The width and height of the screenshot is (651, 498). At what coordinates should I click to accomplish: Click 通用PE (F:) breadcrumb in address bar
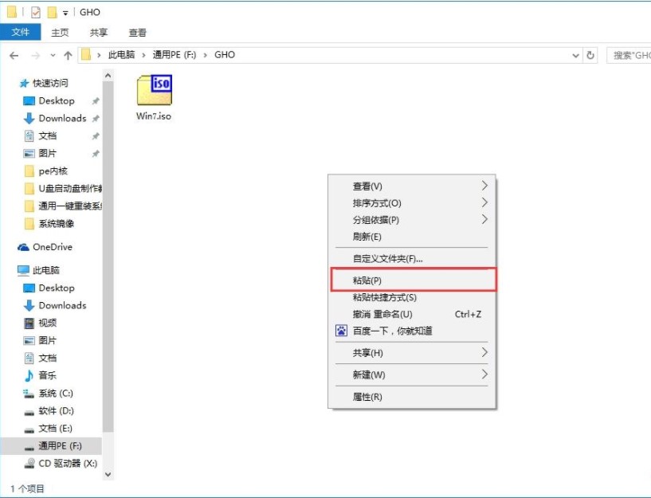pyautogui.click(x=175, y=55)
